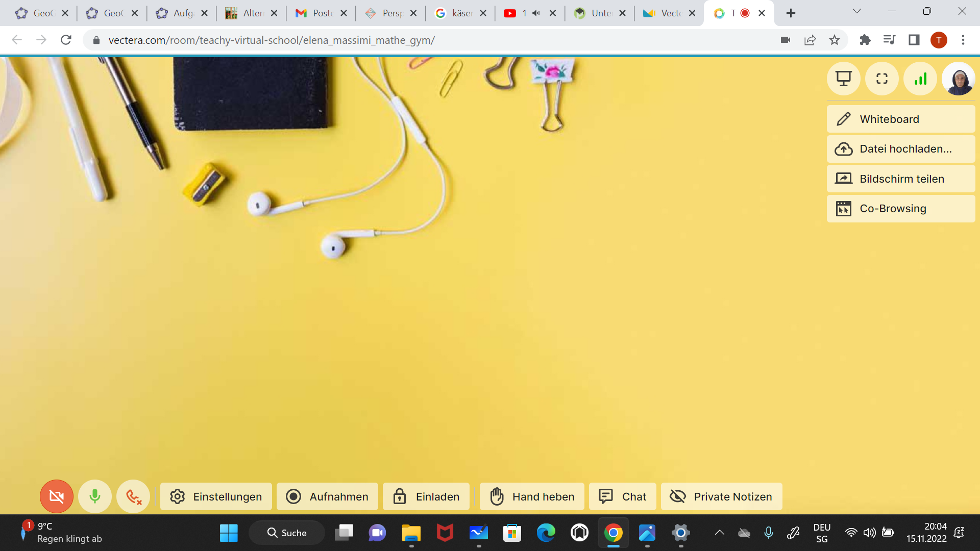Viewport: 980px width, 551px height.
Task: Open the Chat app on the taskbar
Action: pyautogui.click(x=377, y=533)
